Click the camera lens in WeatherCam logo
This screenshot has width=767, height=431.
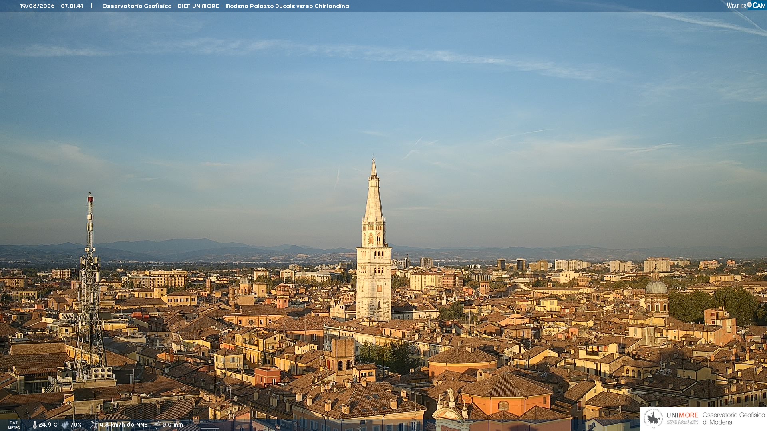(x=749, y=5)
